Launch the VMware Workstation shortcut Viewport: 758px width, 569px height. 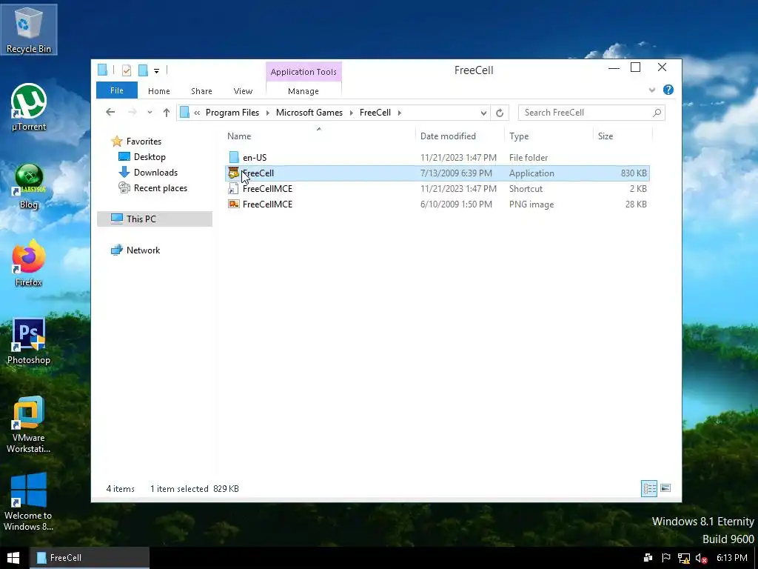click(29, 425)
